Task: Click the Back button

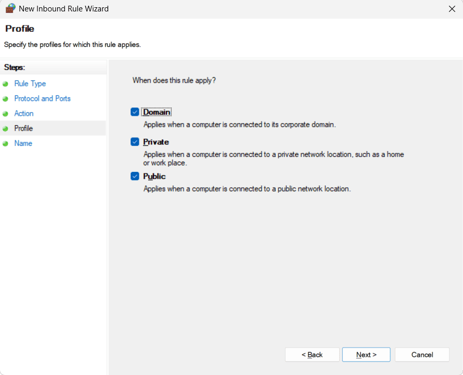Action: point(312,354)
